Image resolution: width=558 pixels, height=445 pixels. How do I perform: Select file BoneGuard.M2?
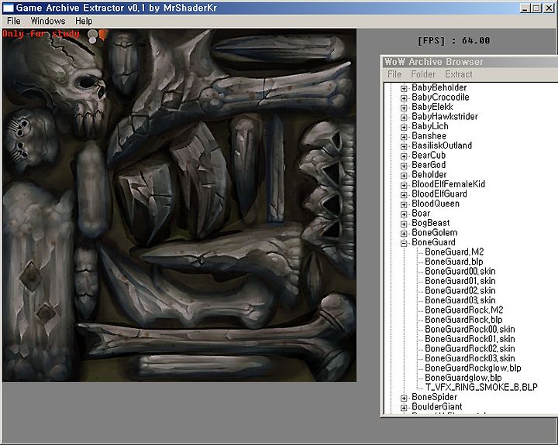pyautogui.click(x=454, y=252)
